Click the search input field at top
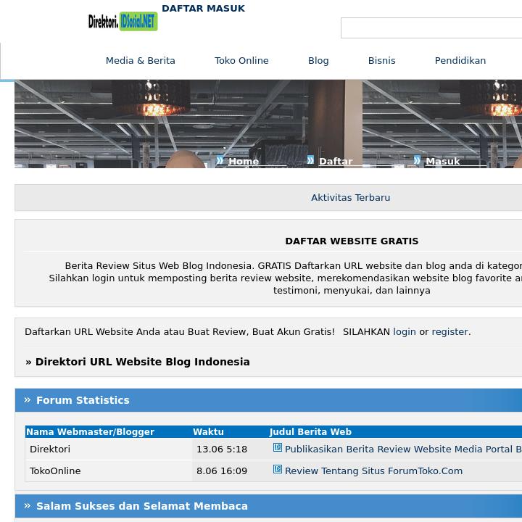522x522 pixels. [x=431, y=28]
